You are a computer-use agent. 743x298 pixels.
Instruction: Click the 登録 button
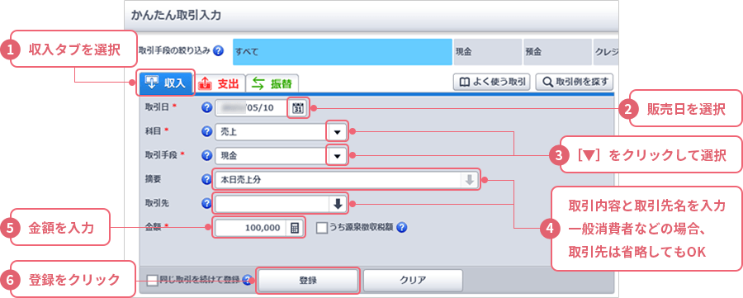(308, 280)
